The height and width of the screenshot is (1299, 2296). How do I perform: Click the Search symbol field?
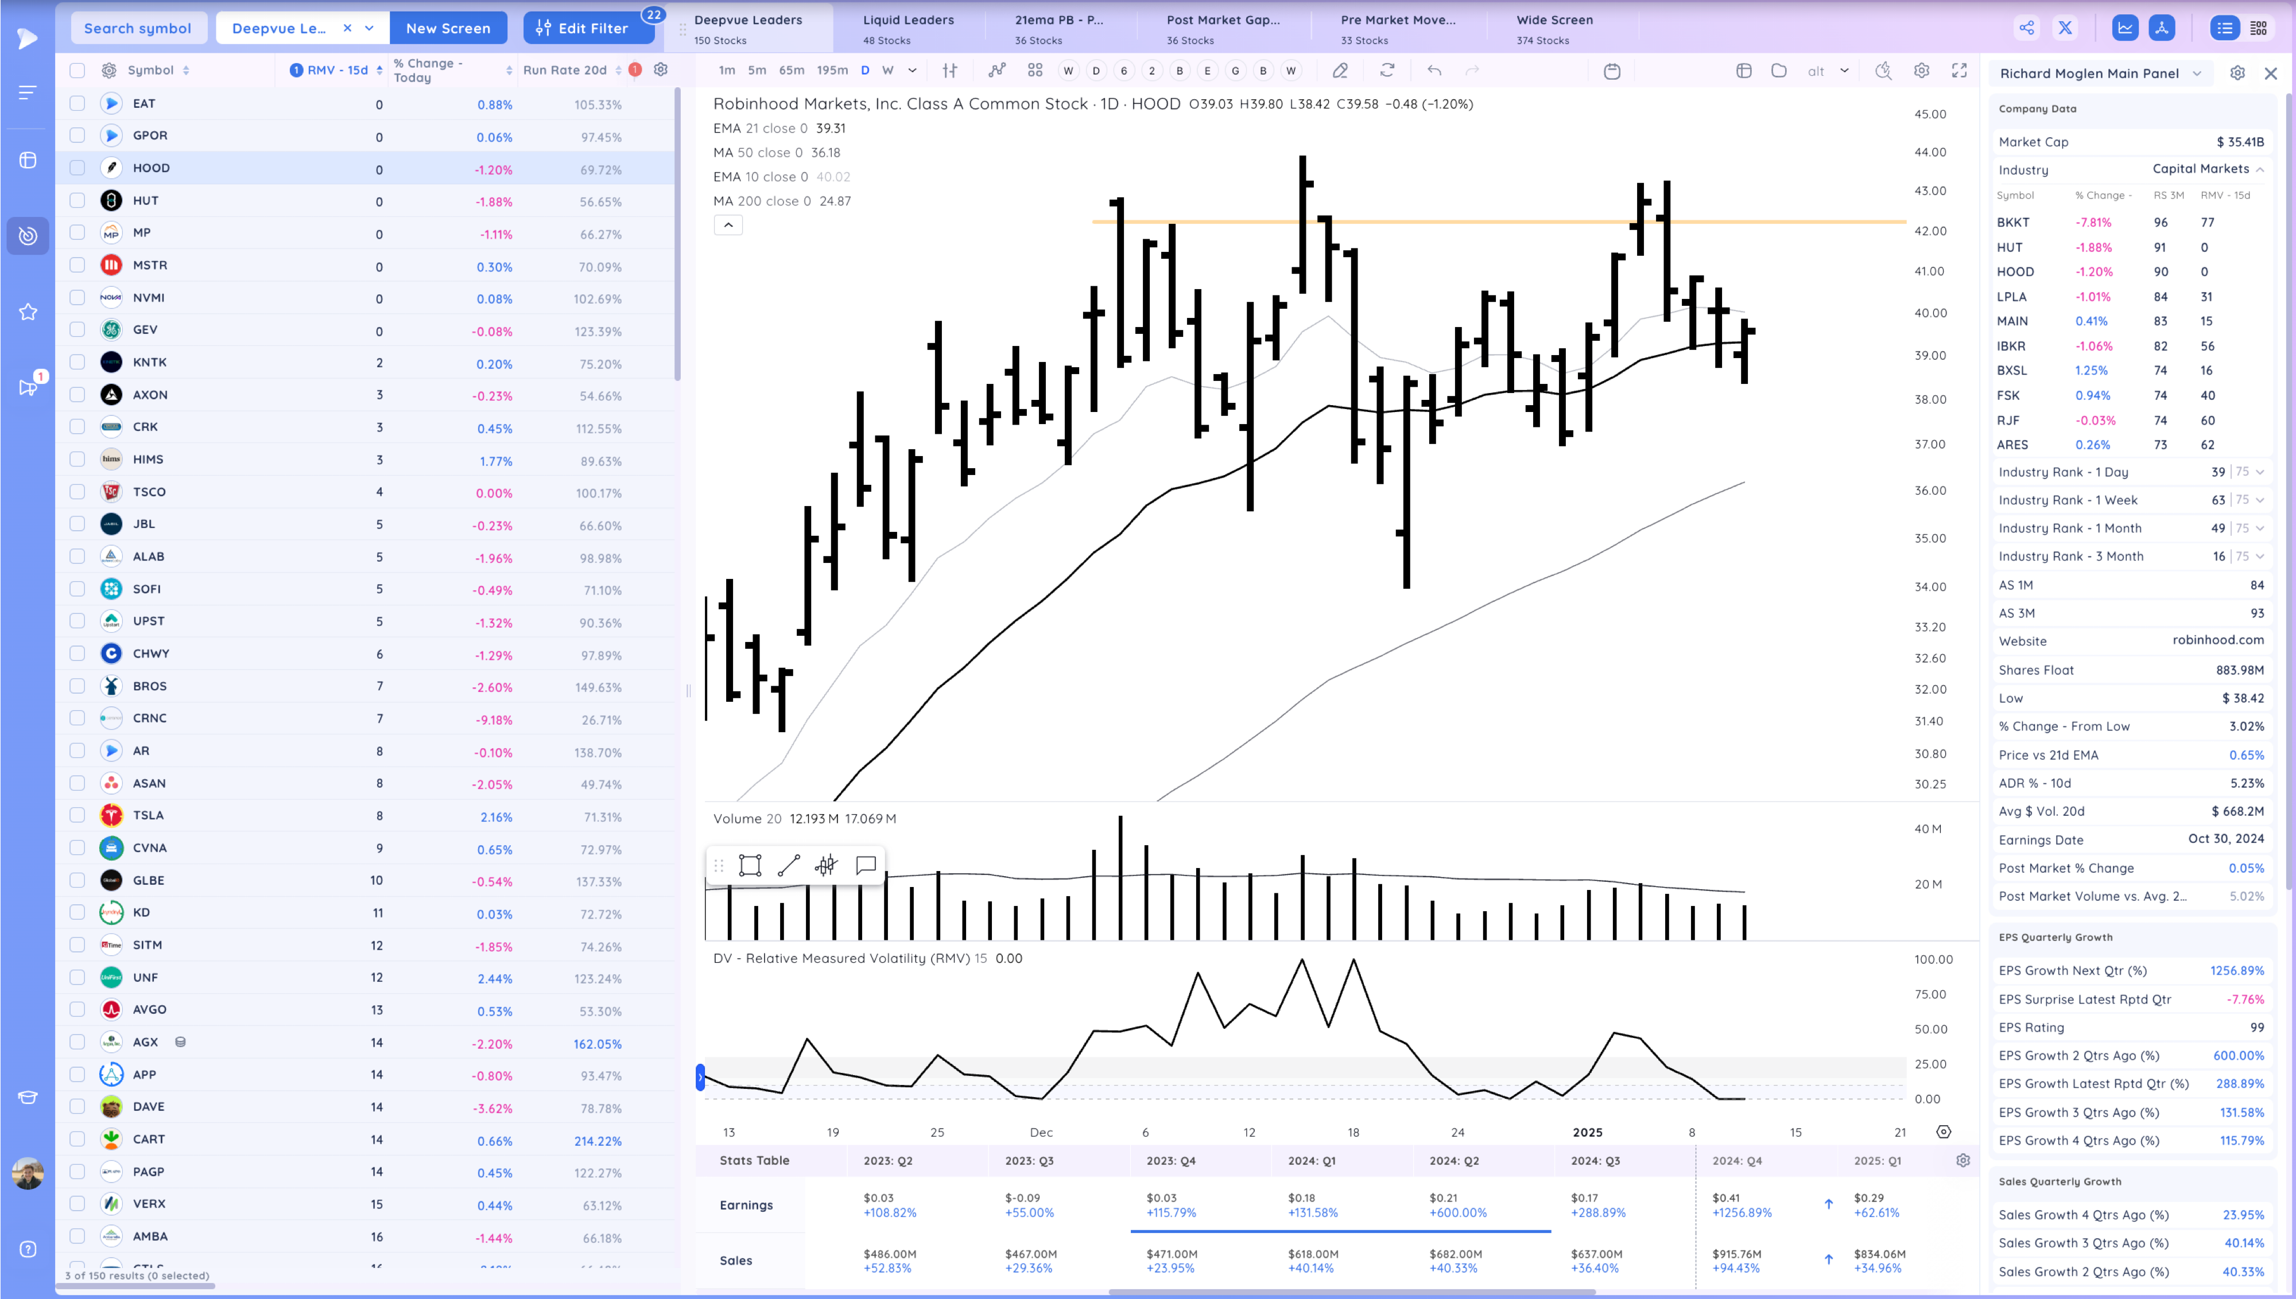coord(138,29)
